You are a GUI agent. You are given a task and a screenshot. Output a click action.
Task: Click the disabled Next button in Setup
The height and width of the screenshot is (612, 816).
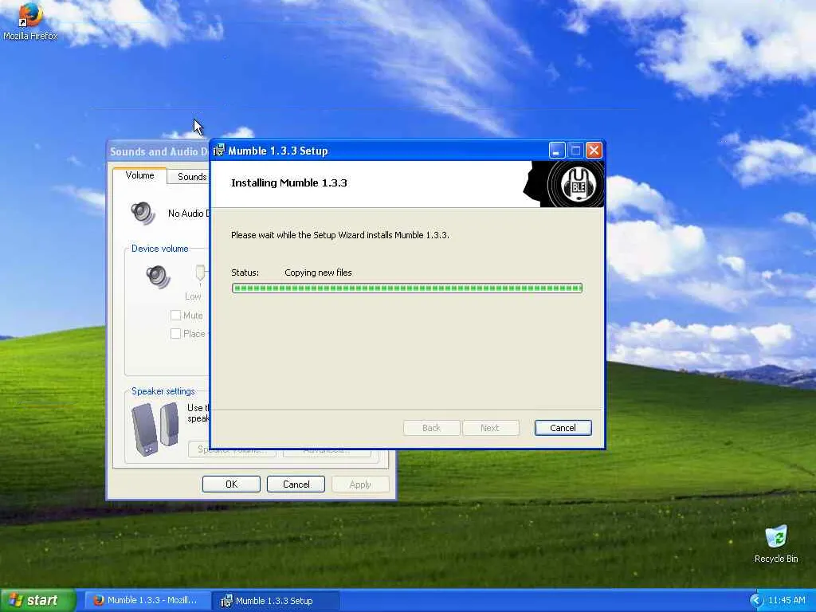pos(490,428)
